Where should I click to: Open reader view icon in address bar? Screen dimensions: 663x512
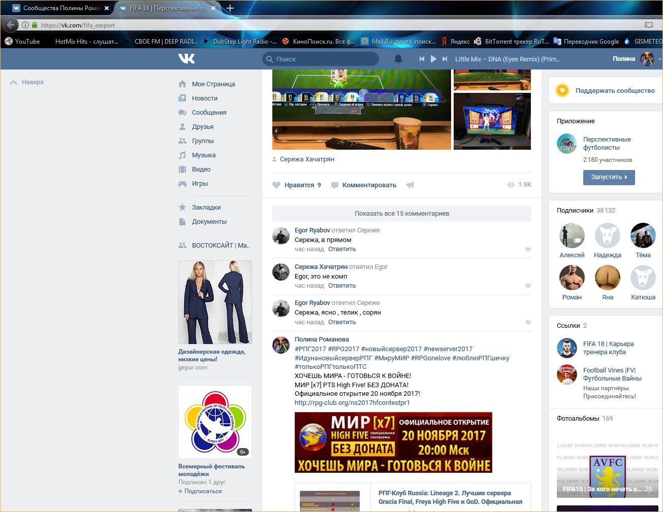click(649, 25)
